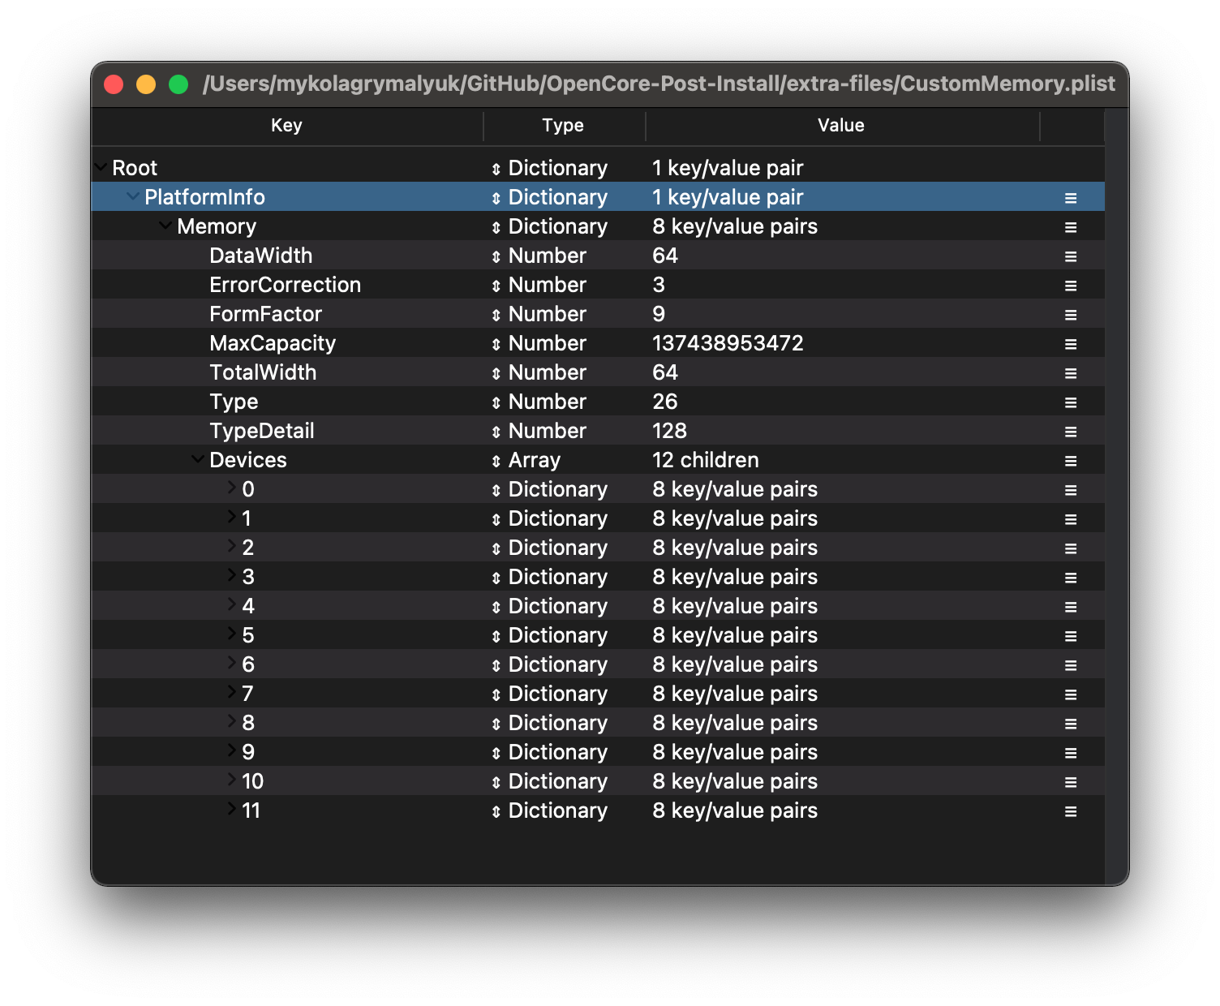Click the Key column header
This screenshot has height=1006, width=1220.
tap(286, 126)
